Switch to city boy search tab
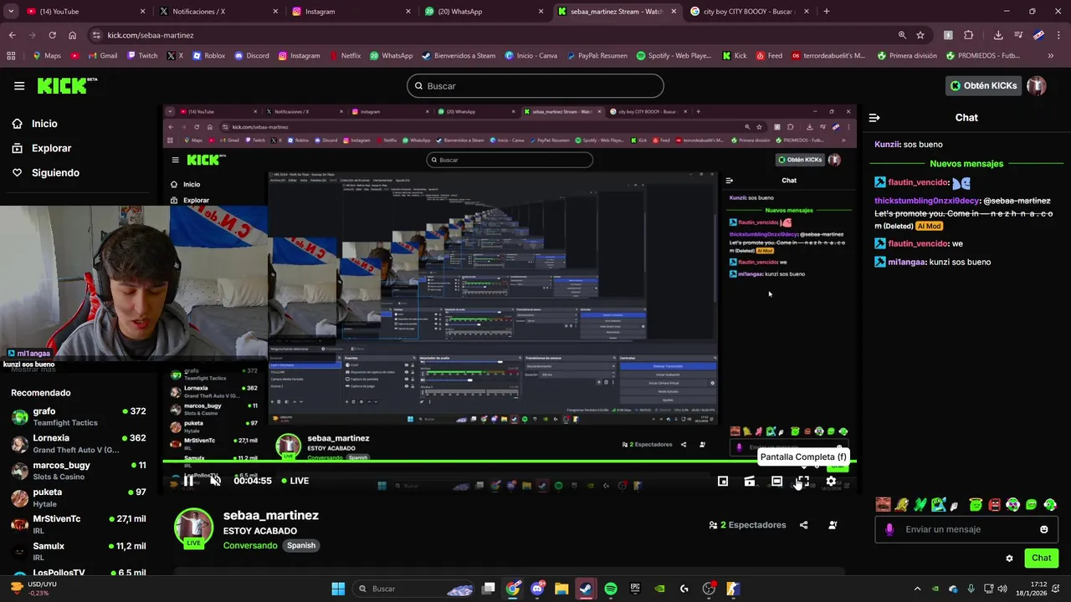Screen dimensions: 1071x602 pyautogui.click(x=751, y=12)
